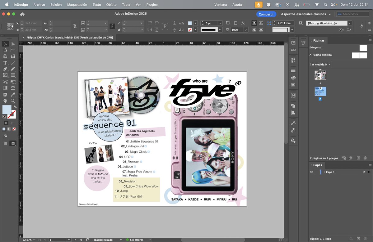The image size is (373, 242).
Task: Click the swap fill and stroke arrow
Action: click(15, 107)
